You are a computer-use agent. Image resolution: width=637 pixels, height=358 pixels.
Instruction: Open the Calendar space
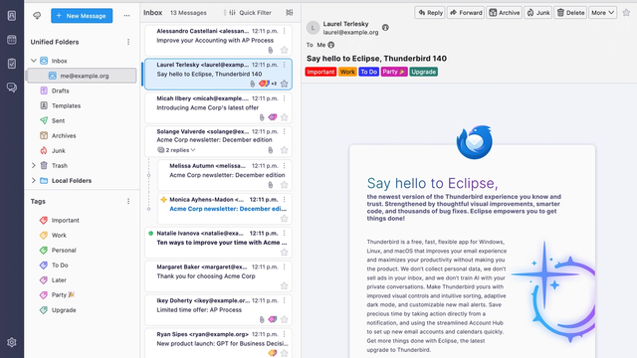coord(12,40)
